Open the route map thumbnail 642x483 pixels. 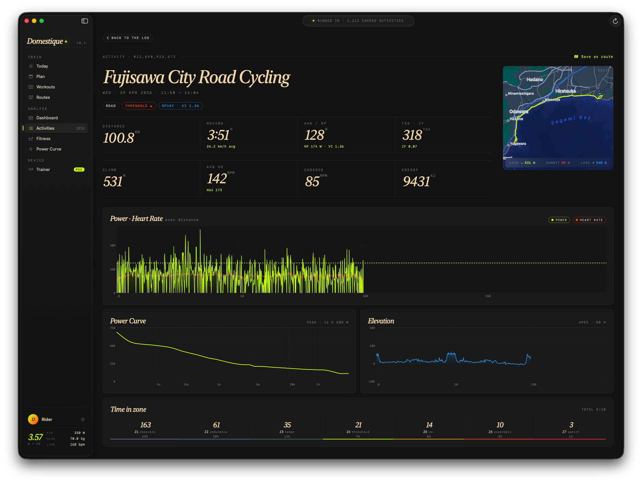pos(558,118)
